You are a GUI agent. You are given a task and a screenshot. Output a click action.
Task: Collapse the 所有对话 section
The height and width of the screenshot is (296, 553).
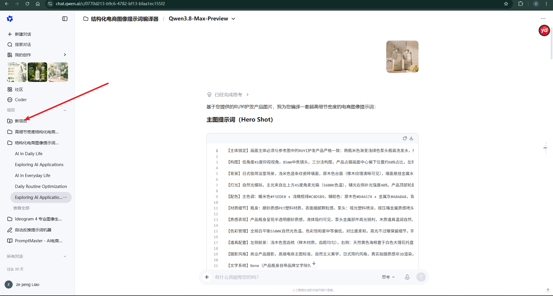(x=65, y=256)
